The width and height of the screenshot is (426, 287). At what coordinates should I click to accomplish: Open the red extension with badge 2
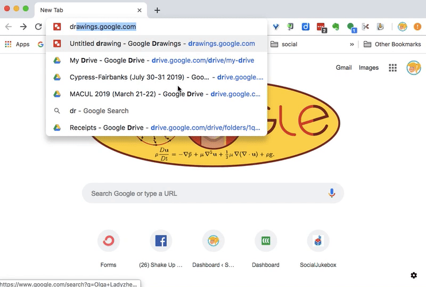pyautogui.click(x=321, y=28)
